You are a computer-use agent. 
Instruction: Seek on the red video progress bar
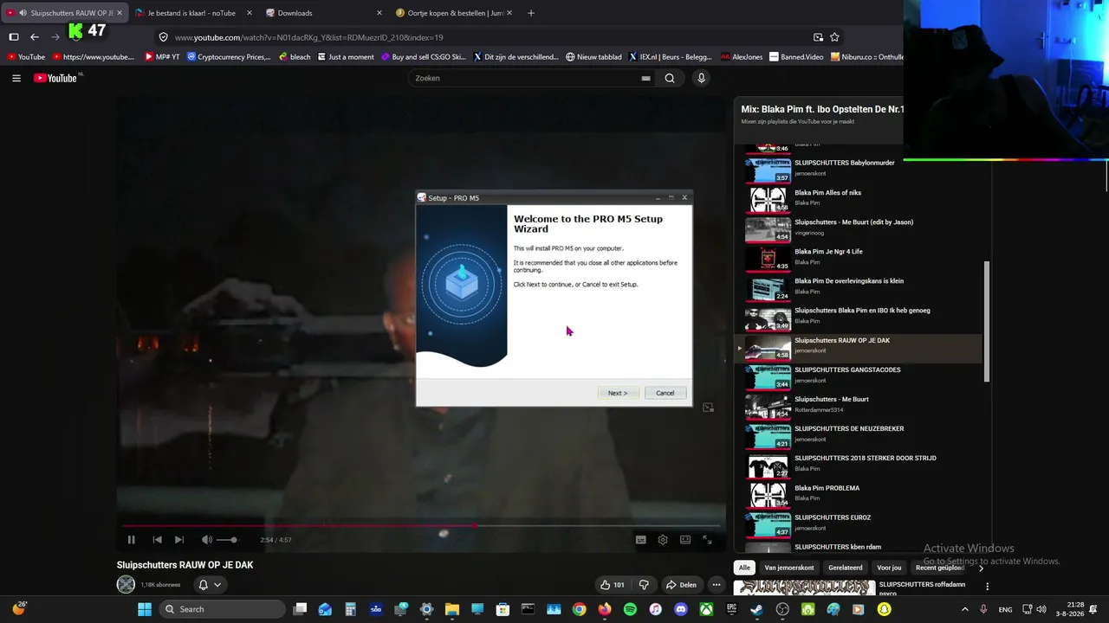point(421,525)
